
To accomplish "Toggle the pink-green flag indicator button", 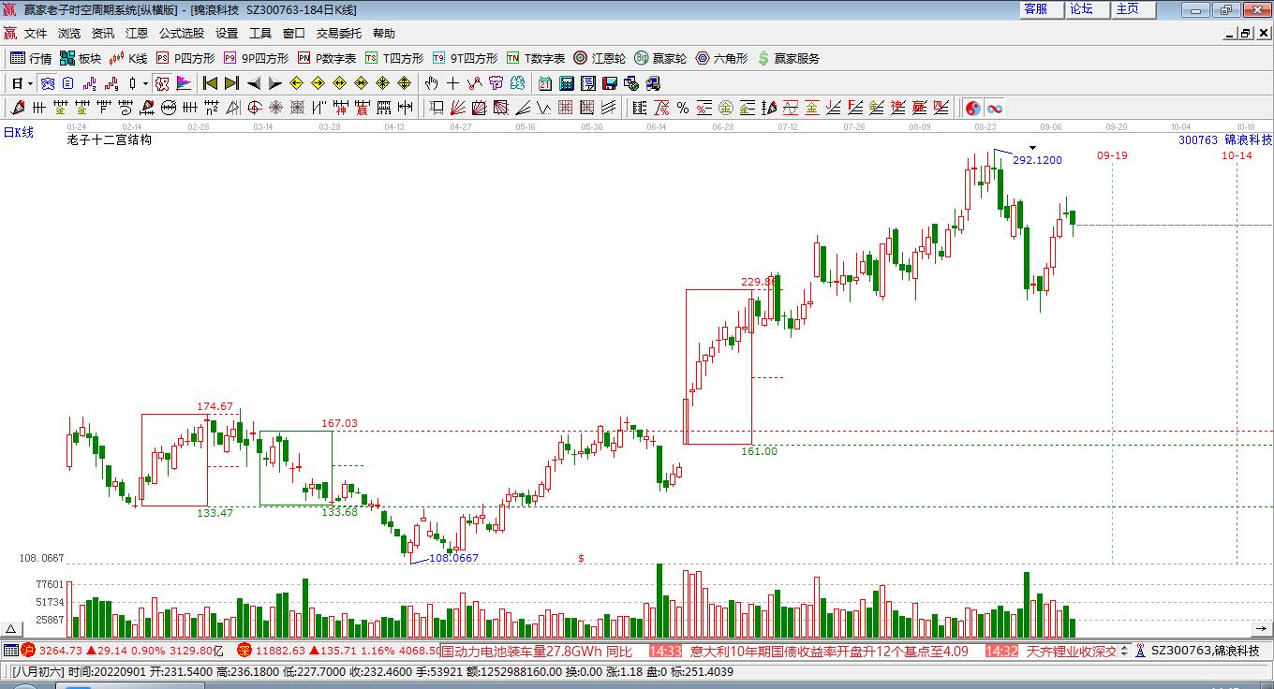I will pyautogui.click(x=184, y=83).
